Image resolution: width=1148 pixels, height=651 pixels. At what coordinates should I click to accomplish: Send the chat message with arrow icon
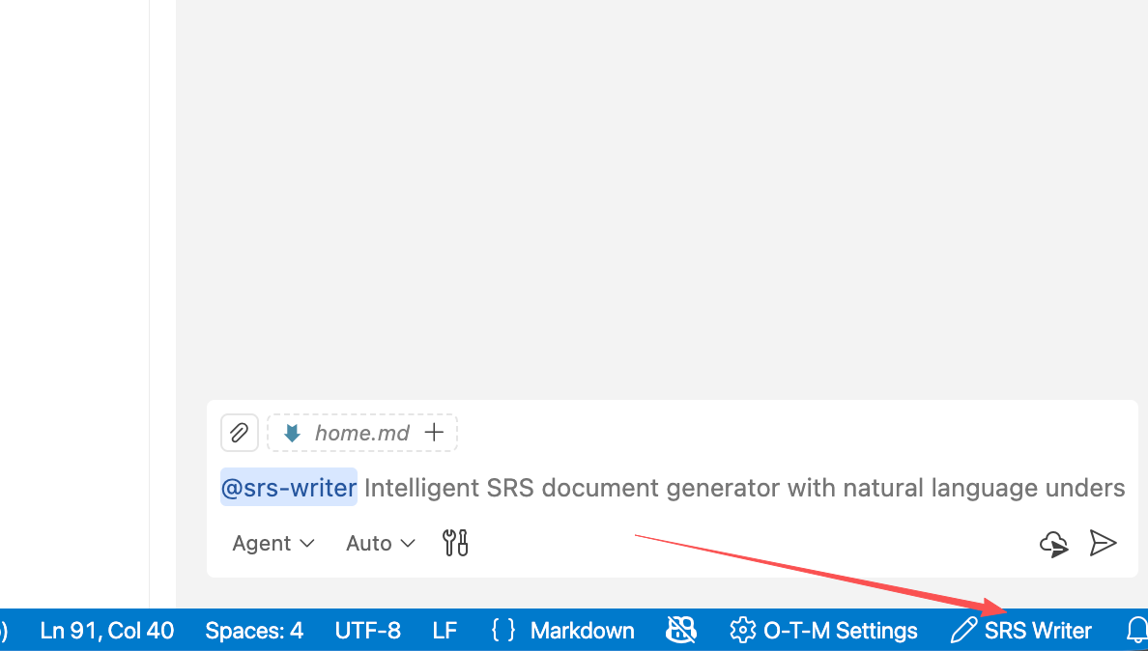1103,544
